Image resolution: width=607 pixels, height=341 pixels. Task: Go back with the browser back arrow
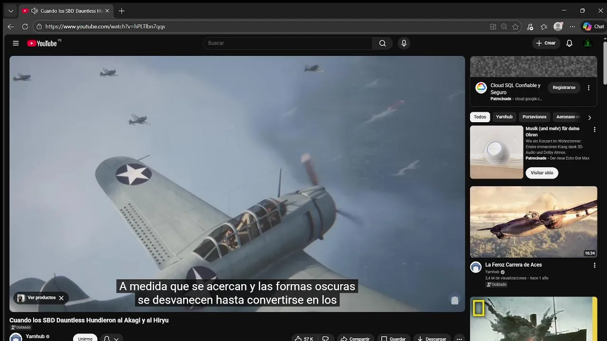tap(11, 27)
